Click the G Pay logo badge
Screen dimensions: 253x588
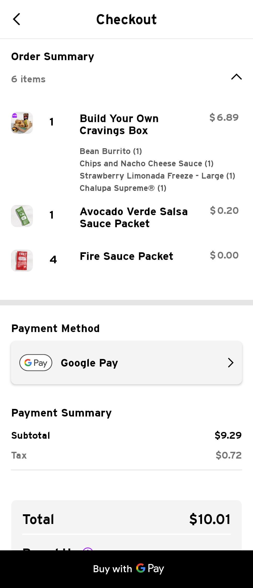tap(36, 363)
